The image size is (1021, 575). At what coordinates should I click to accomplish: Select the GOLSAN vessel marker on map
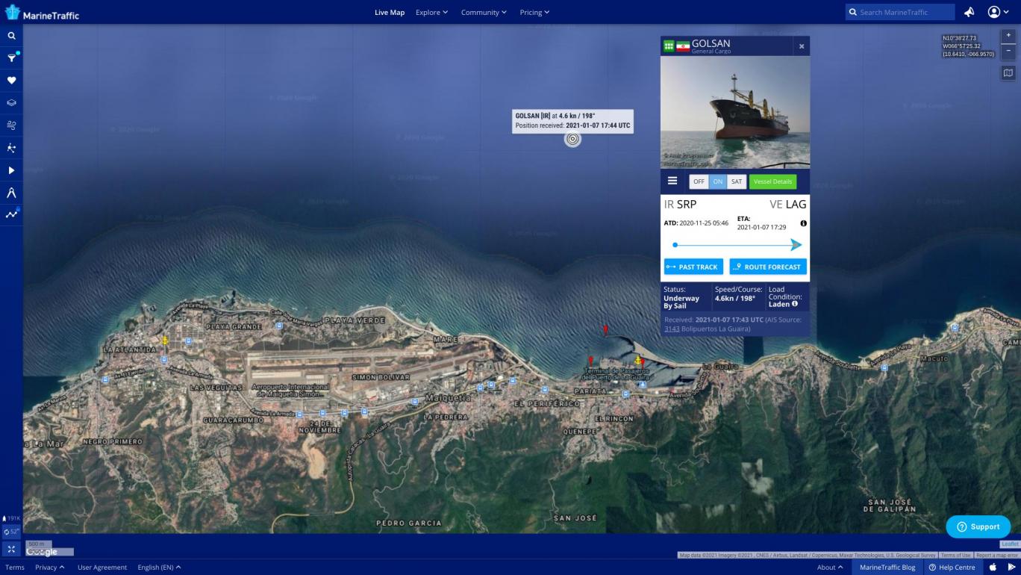572,139
